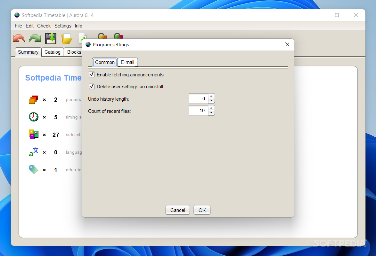This screenshot has height=256, width=376.
Task: Switch to the Summary tab
Action: pos(28,52)
